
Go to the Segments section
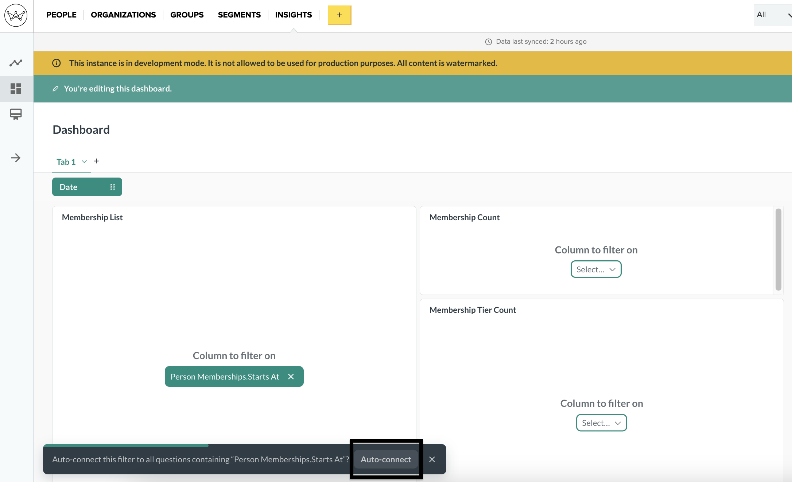pos(239,15)
